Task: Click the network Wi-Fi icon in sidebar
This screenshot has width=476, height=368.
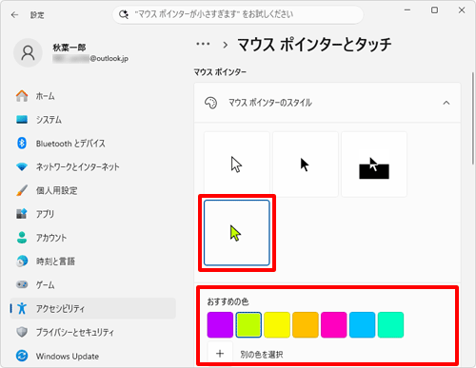Action: pyautogui.click(x=22, y=166)
